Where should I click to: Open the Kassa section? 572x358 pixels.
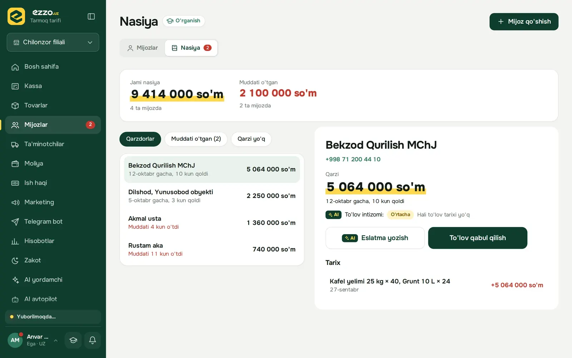point(53,86)
